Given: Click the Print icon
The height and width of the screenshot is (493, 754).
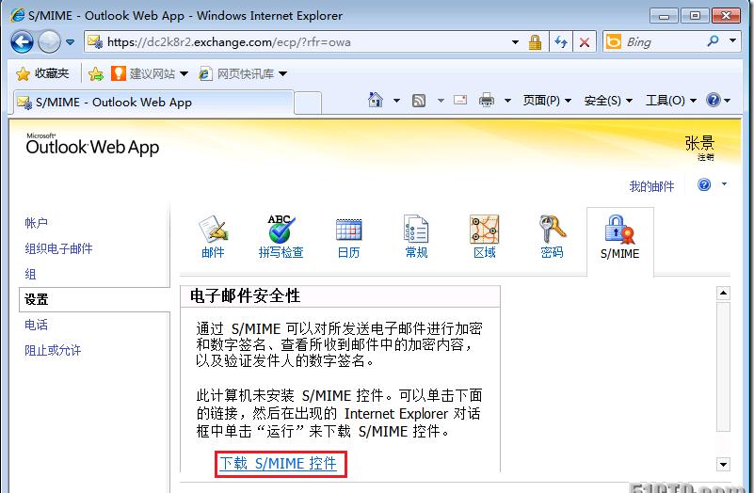Looking at the screenshot, I should (487, 100).
